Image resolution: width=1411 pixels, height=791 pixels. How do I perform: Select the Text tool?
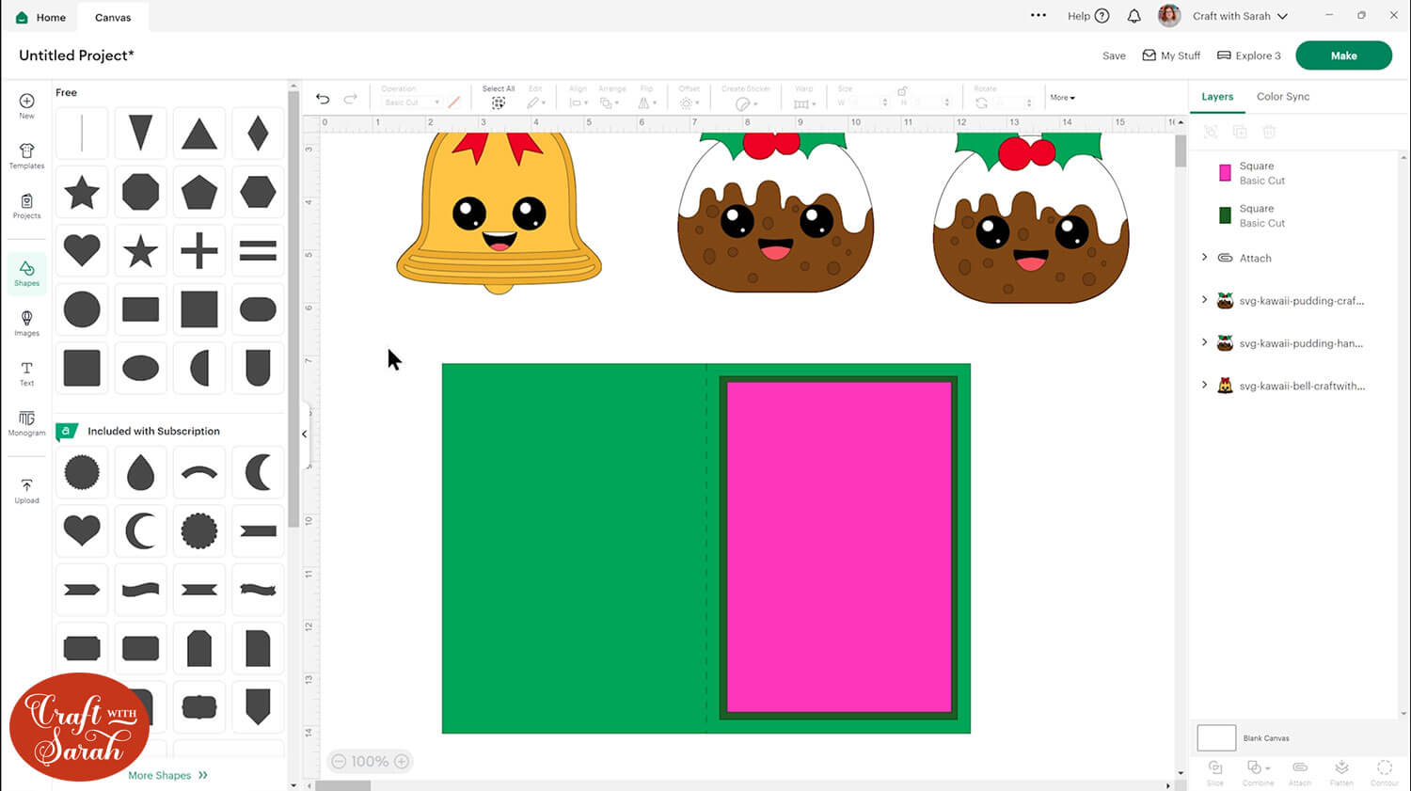[26, 373]
